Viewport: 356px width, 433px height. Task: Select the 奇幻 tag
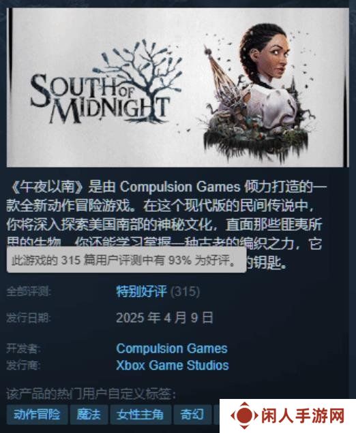point(192,415)
